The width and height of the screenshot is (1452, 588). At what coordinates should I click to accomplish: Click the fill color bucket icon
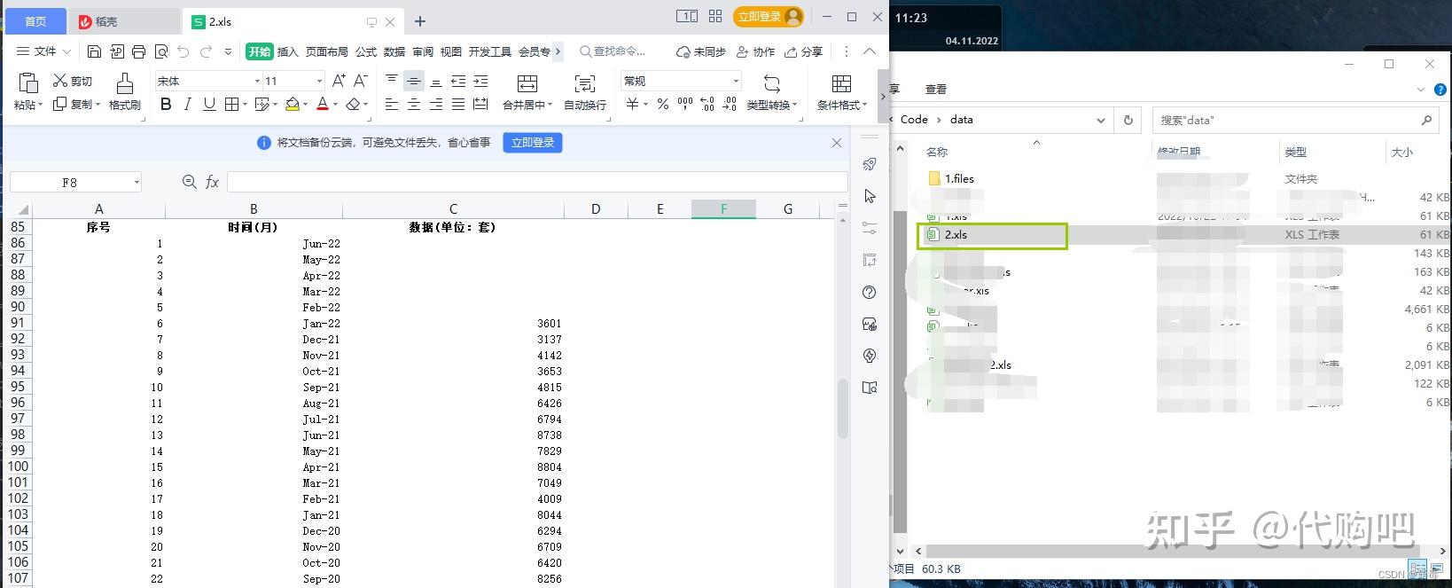pos(291,105)
